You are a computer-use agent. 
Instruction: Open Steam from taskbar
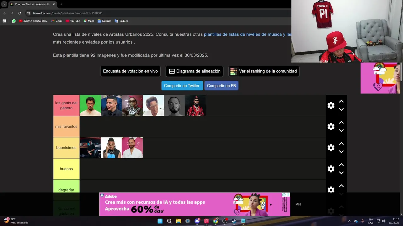coord(234,221)
